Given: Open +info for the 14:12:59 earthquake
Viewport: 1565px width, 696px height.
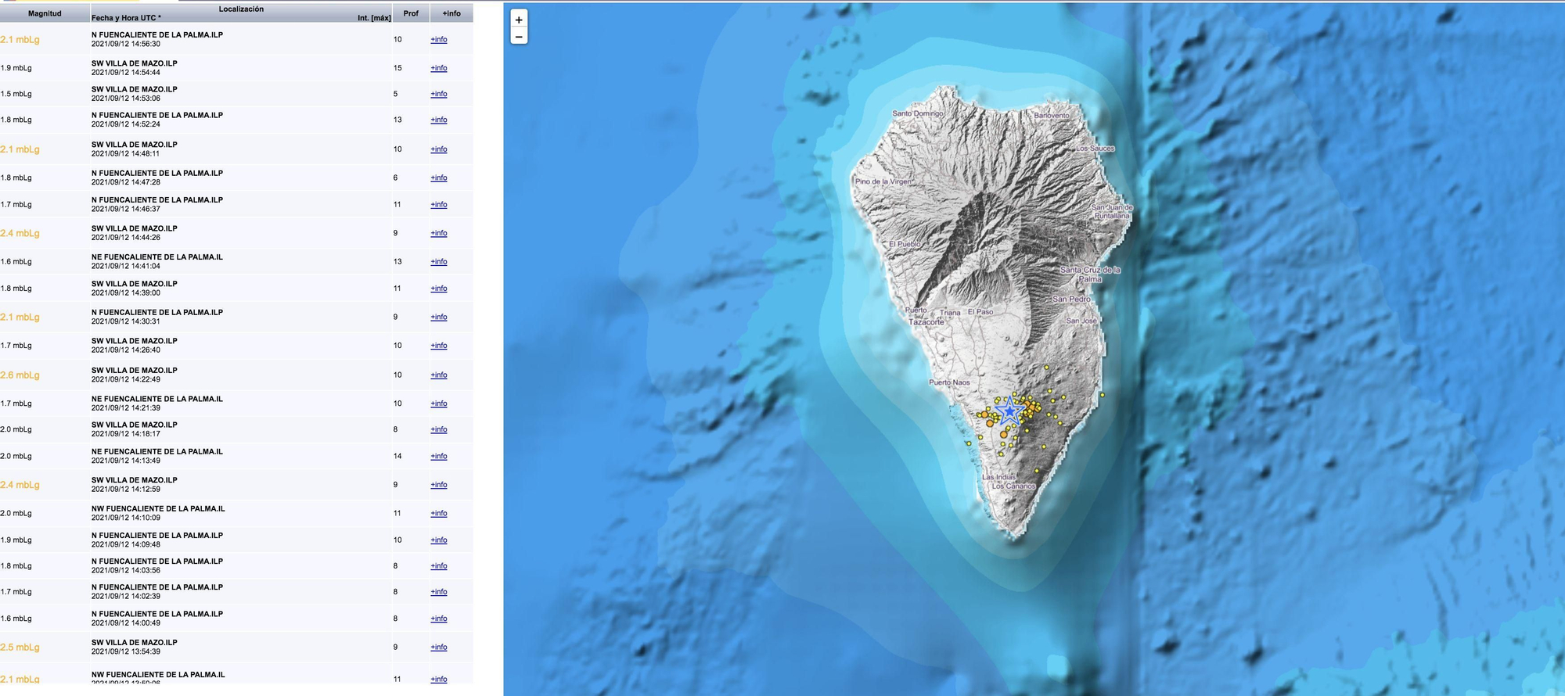Looking at the screenshot, I should 439,485.
